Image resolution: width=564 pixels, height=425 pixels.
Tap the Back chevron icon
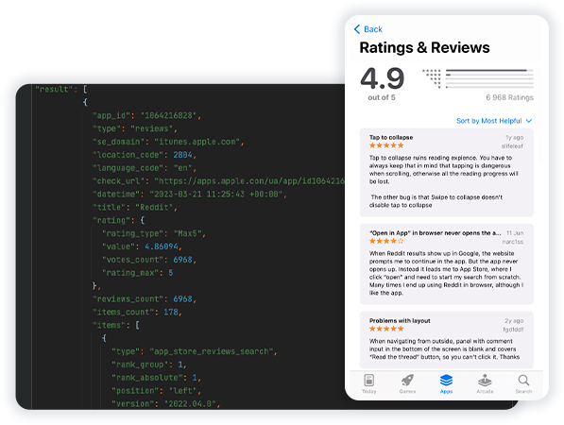point(357,29)
